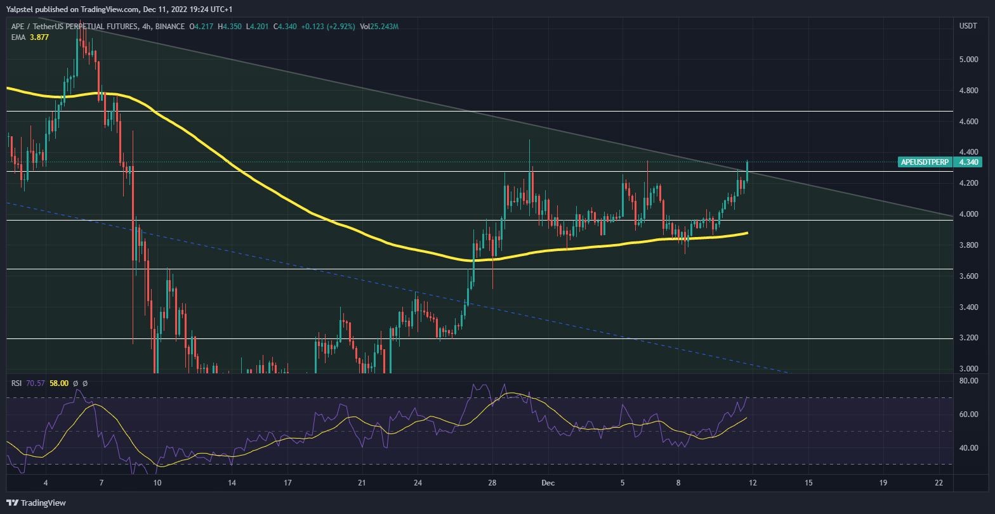
Task: Click the 15 date label on time axis
Action: [808, 483]
